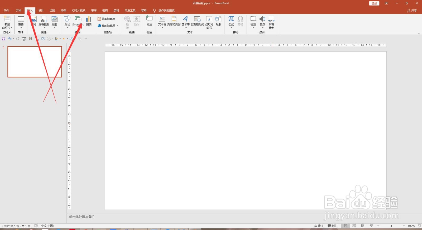Open 我的加载项 my add-ins
Screen dimensions: 422x230
[x=107, y=26]
